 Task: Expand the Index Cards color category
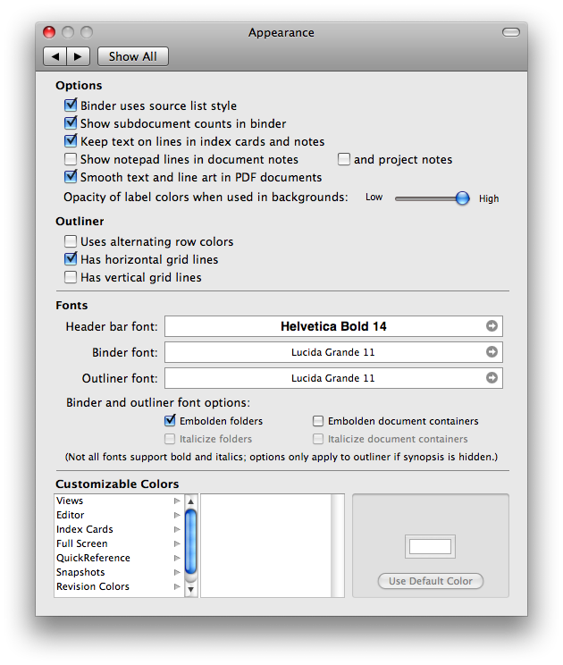click(x=177, y=529)
